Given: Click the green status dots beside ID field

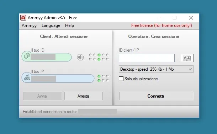Looking at the screenshot, I should (99, 57).
